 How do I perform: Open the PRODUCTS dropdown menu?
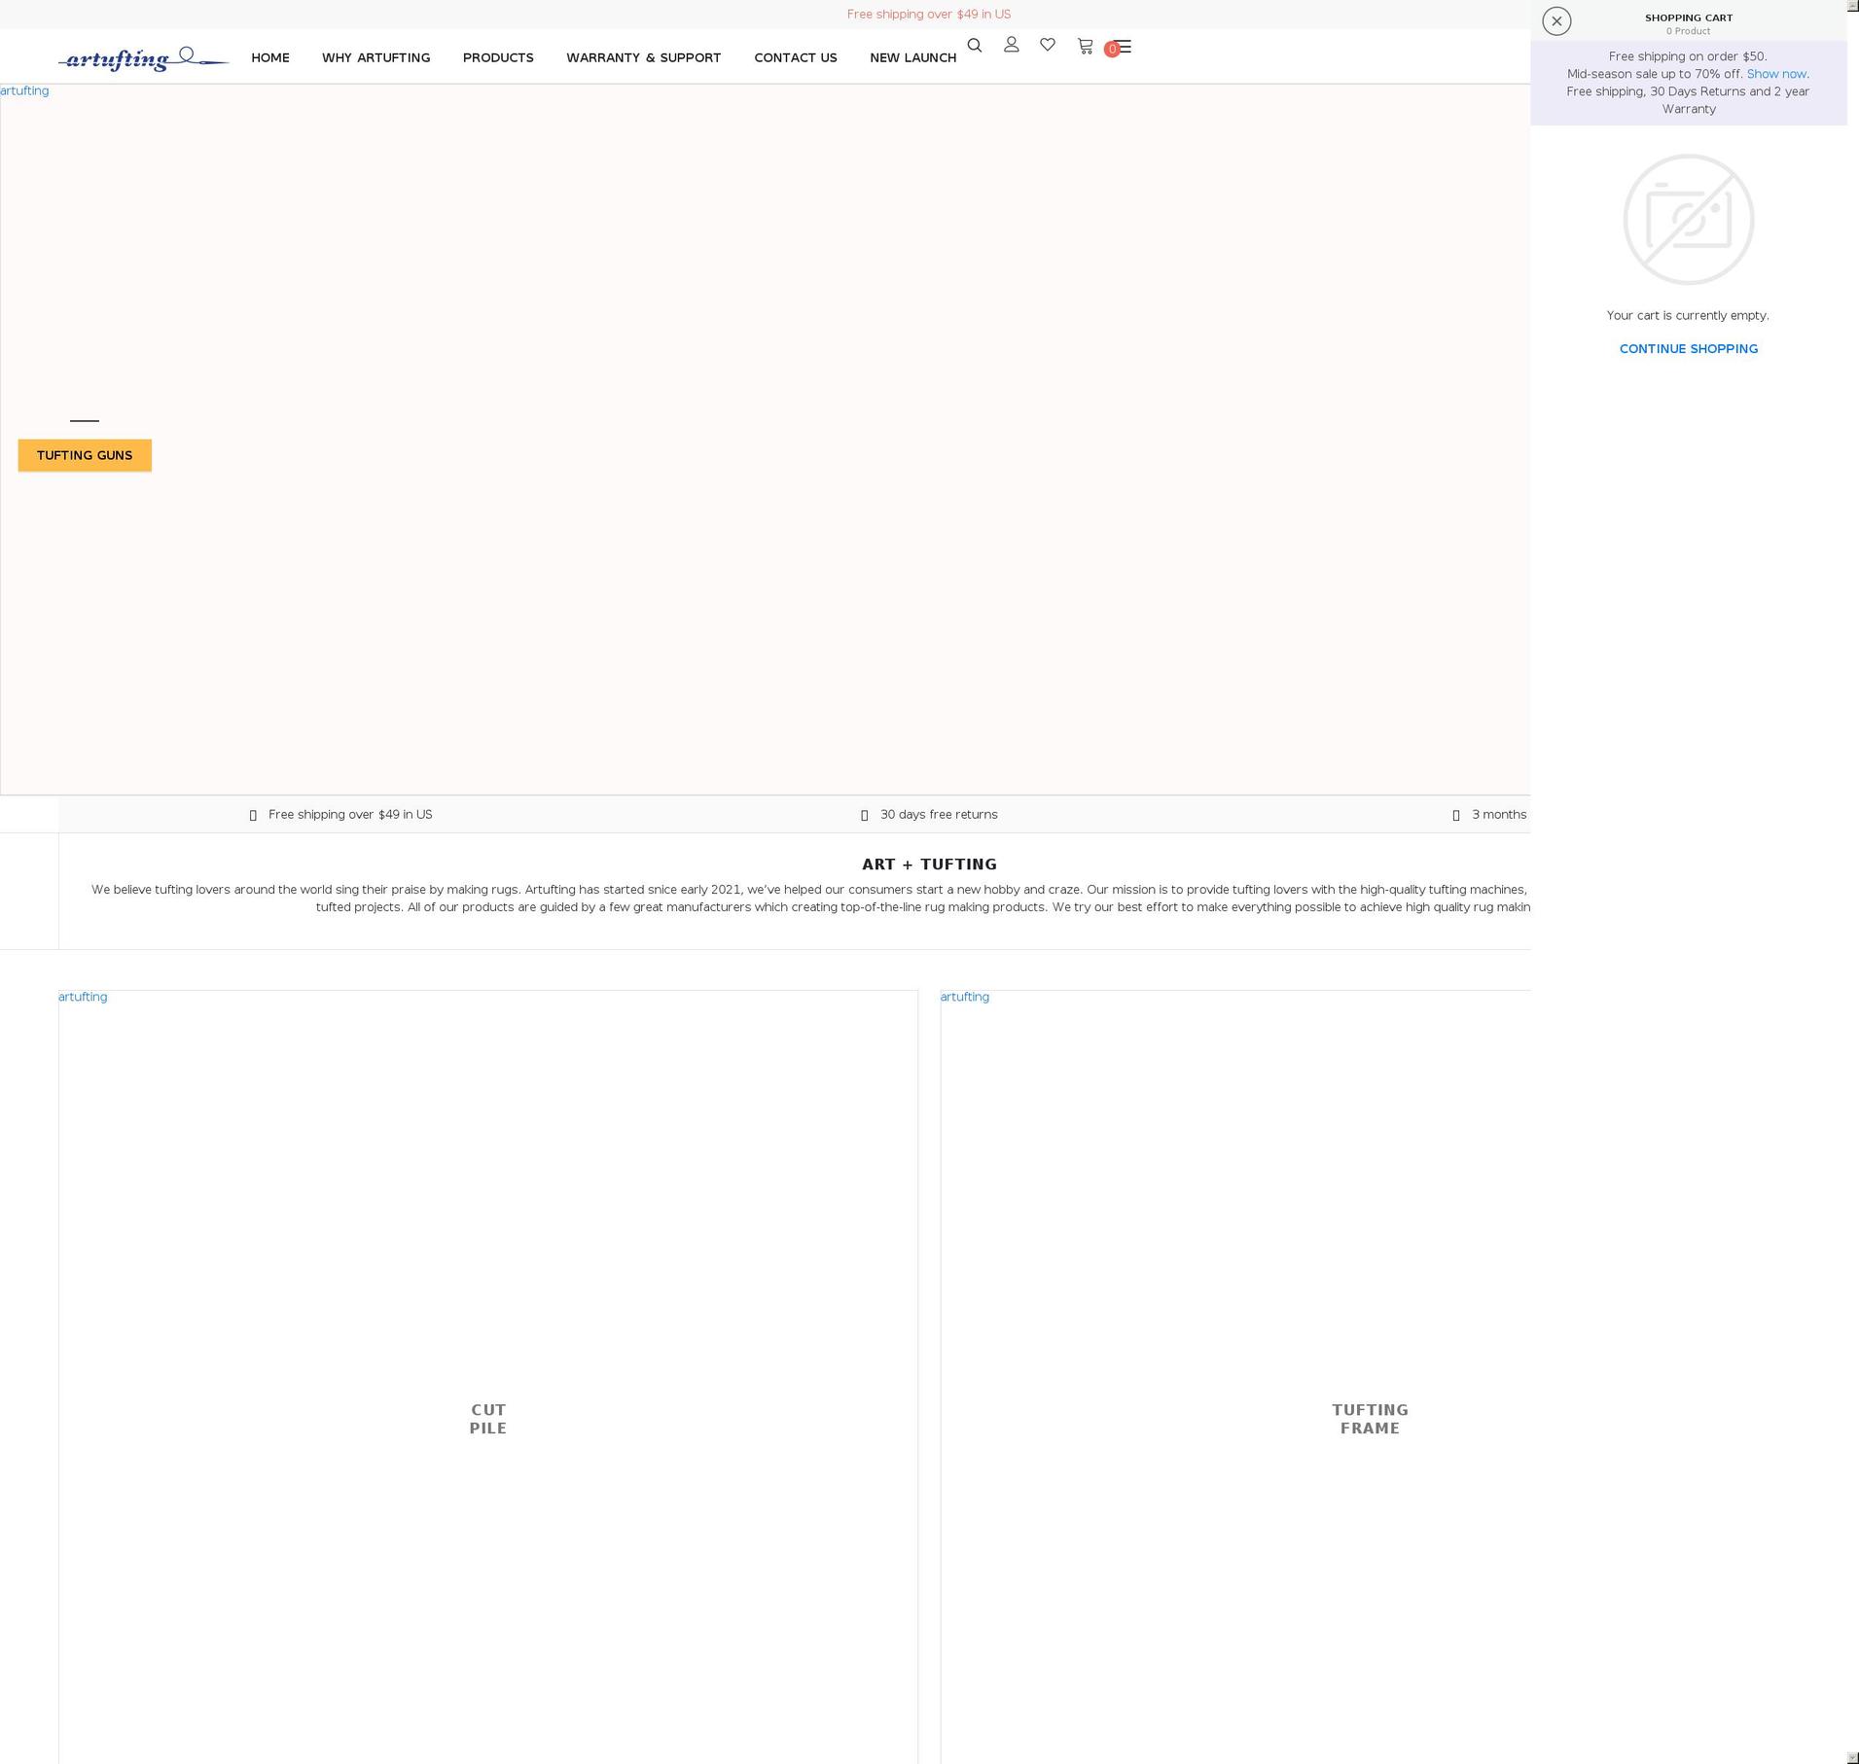498,57
